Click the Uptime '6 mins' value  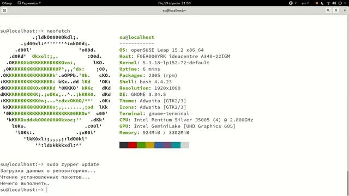point(151,69)
